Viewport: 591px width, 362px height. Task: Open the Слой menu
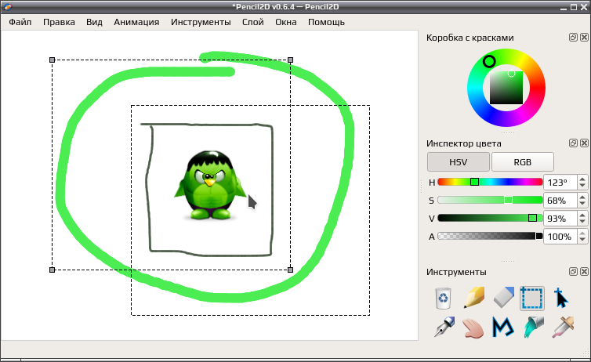tap(252, 22)
